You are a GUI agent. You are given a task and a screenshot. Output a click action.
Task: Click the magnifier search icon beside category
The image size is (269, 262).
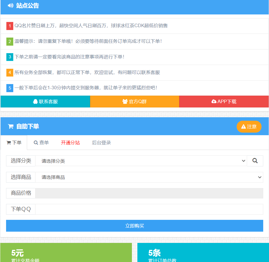click(x=255, y=161)
